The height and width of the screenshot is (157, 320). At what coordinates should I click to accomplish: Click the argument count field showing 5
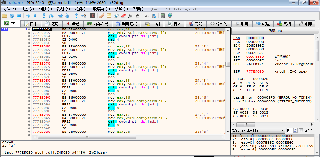pyautogui.click(x=290, y=131)
